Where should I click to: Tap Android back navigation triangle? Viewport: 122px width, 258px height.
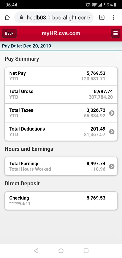point(36,251)
